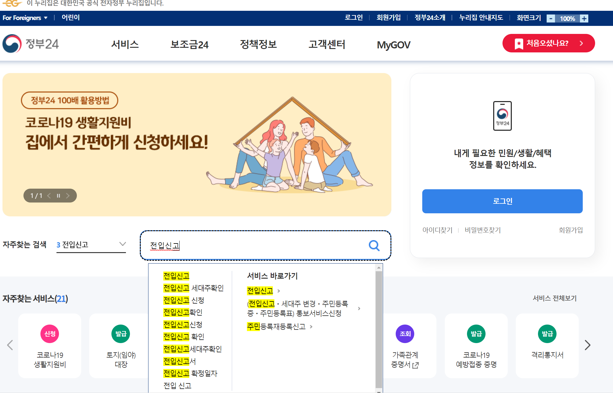Viewport: 613px width, 393px height.
Task: Click 비밀번호찾기 link
Action: (x=483, y=230)
